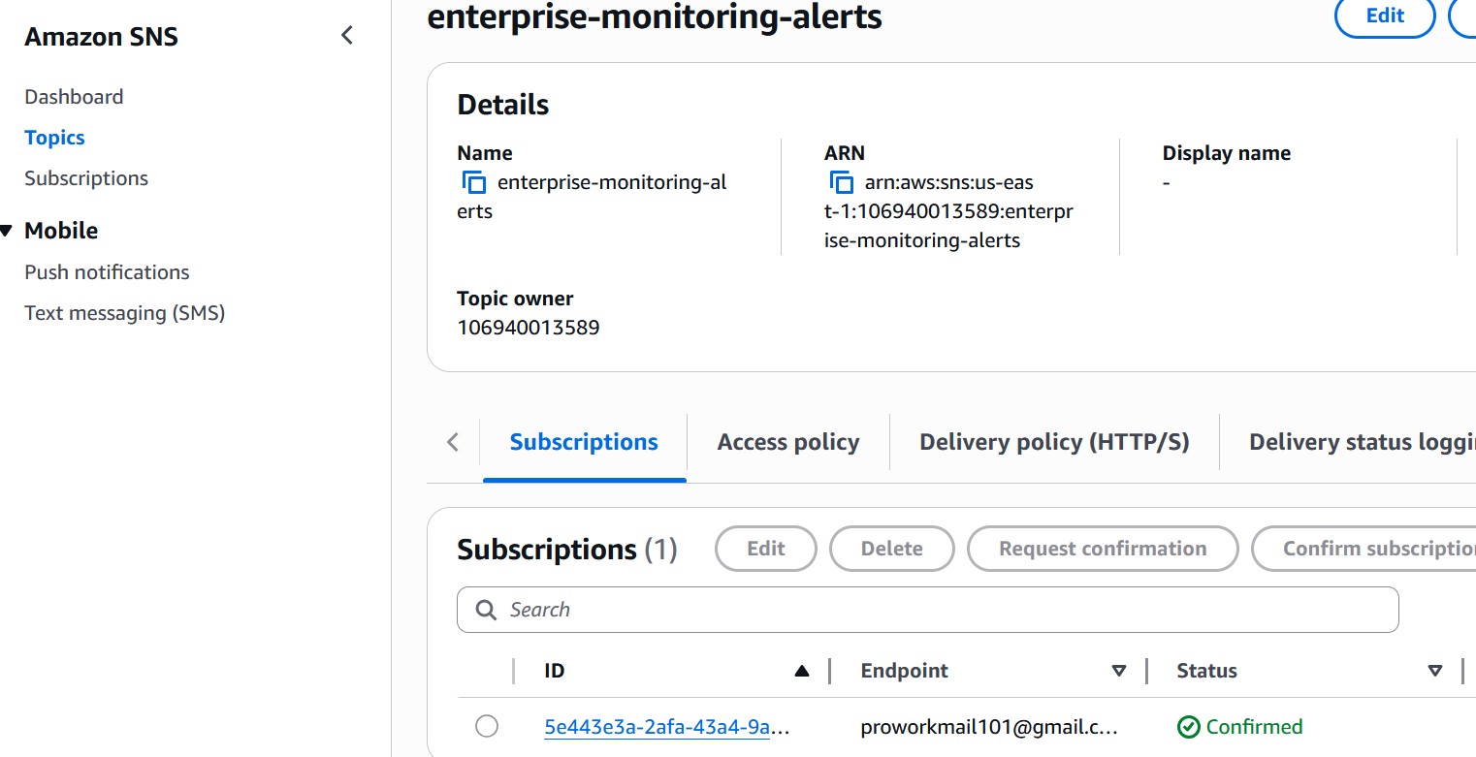
Task: Click the Display name label
Action: coord(1227,153)
